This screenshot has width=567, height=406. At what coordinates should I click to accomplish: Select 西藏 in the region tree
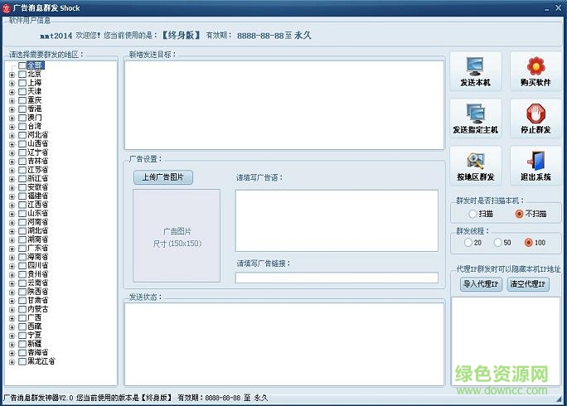click(x=35, y=326)
